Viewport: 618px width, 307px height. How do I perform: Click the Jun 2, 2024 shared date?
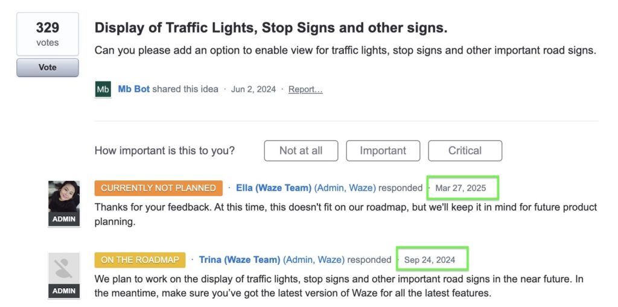(253, 89)
